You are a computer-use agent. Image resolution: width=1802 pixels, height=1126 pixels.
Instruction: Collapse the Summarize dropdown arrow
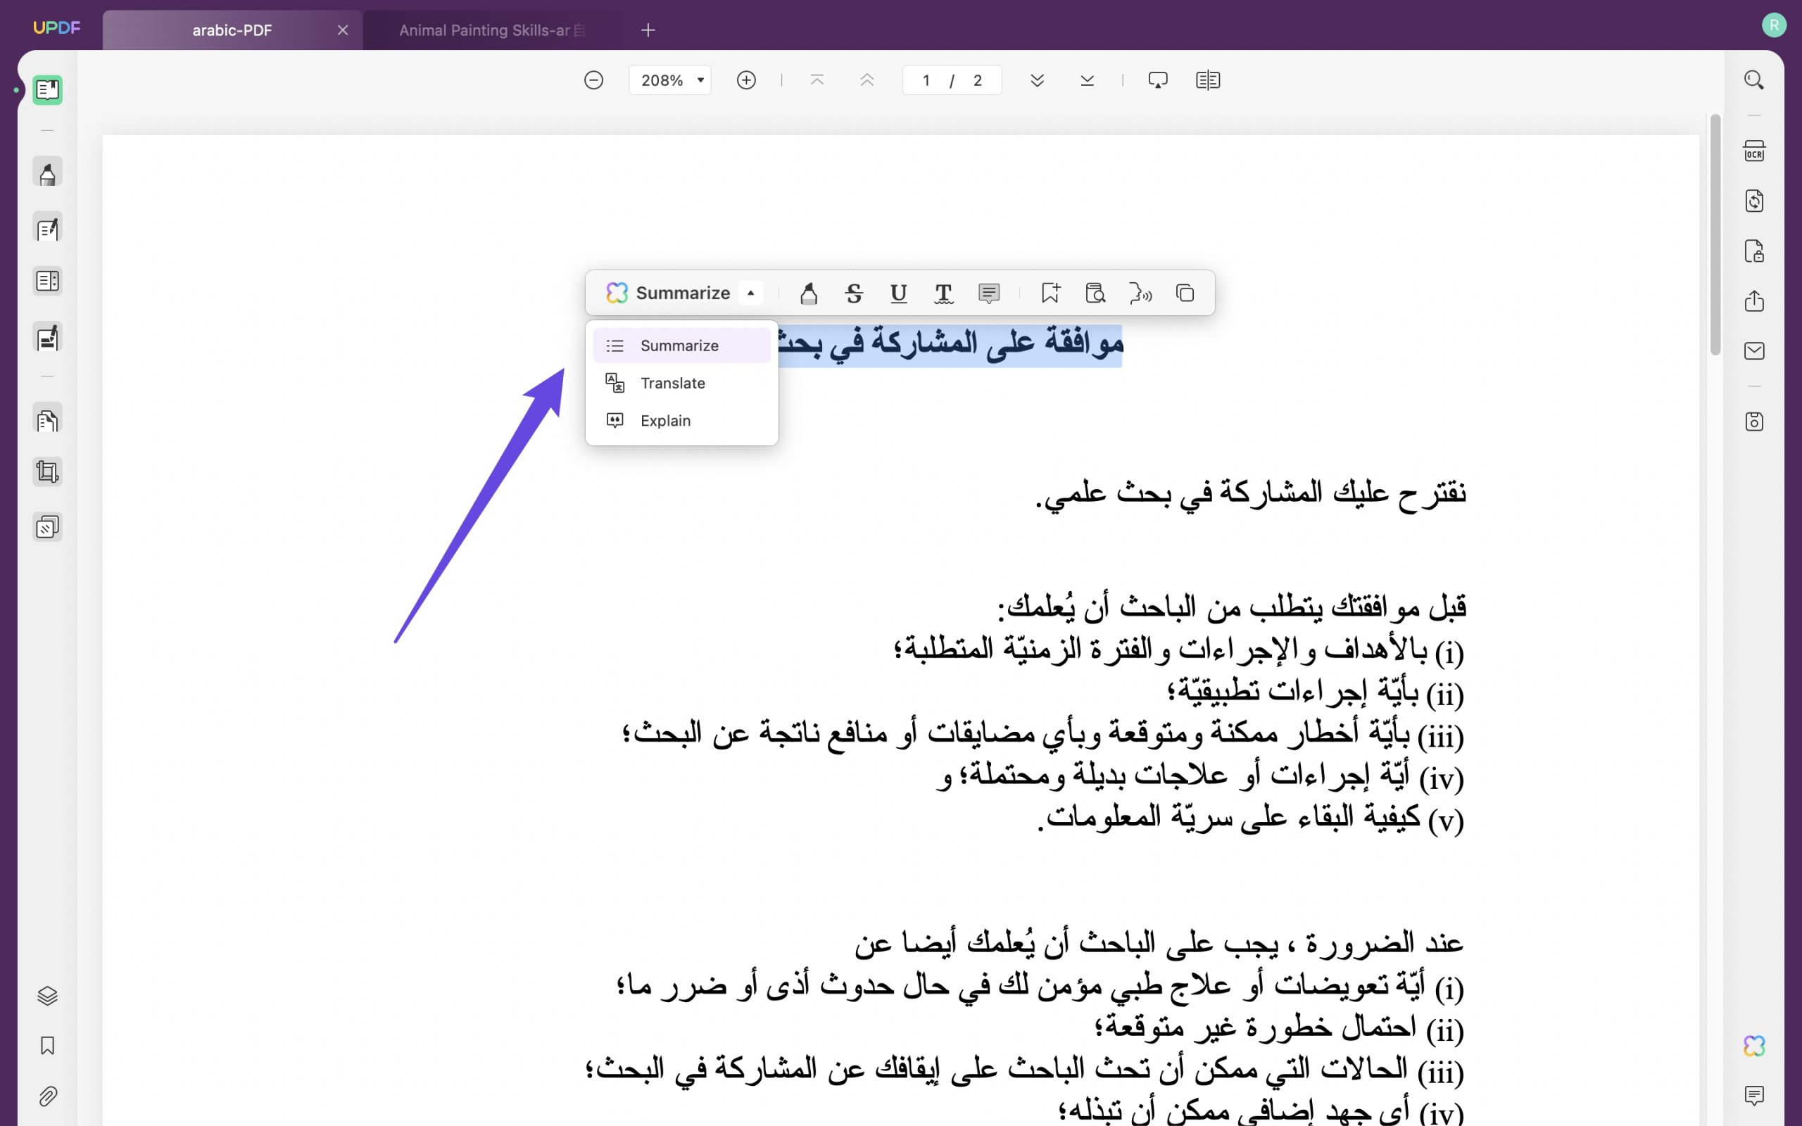[750, 293]
